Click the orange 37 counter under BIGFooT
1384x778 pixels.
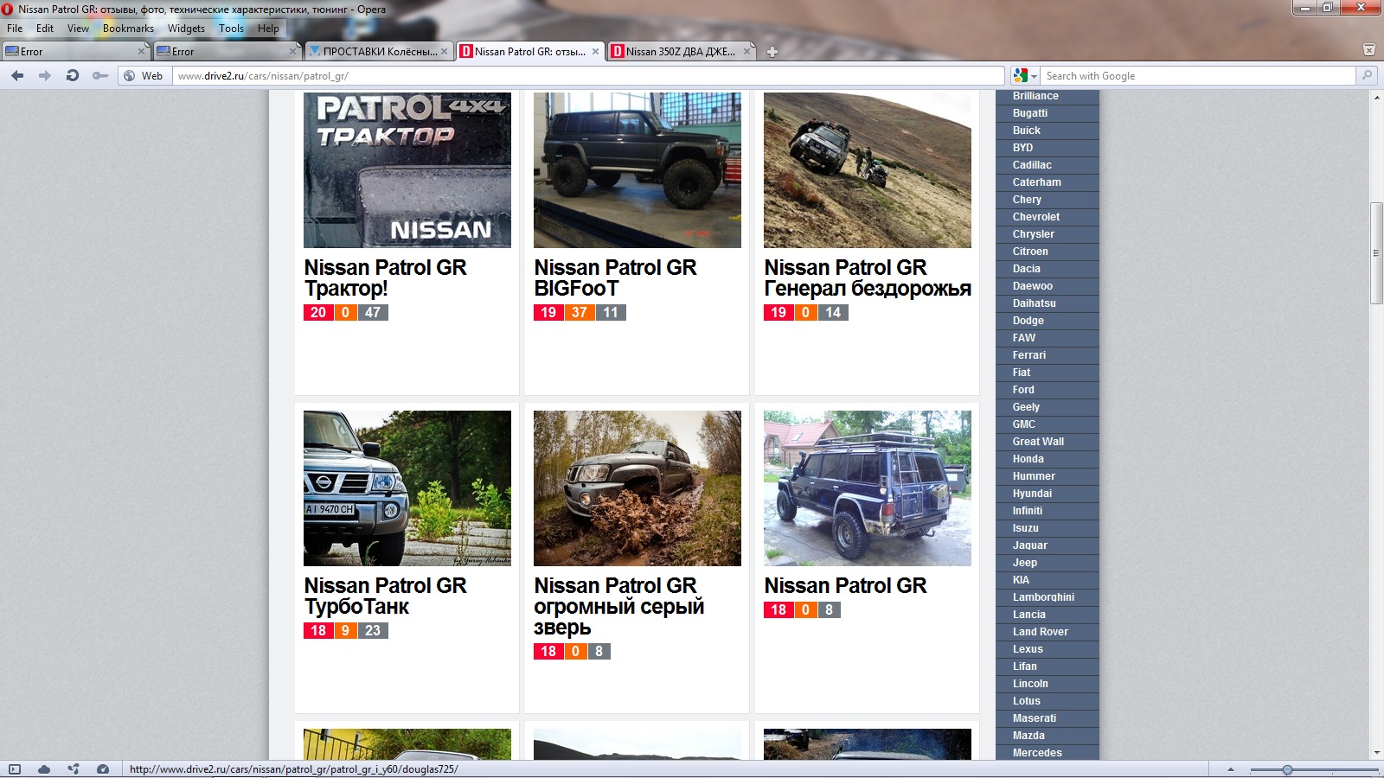click(580, 313)
